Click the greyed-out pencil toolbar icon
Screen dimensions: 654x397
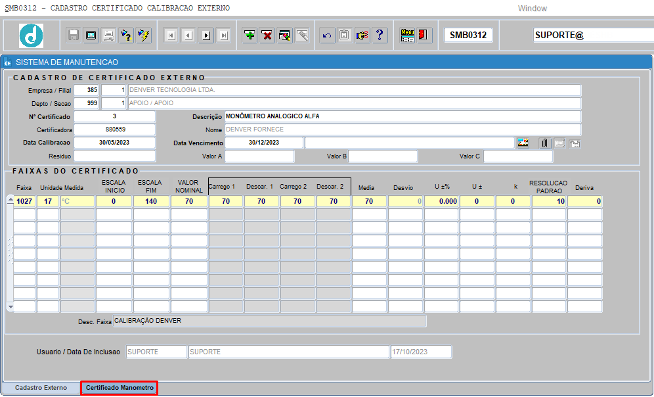pos(303,35)
